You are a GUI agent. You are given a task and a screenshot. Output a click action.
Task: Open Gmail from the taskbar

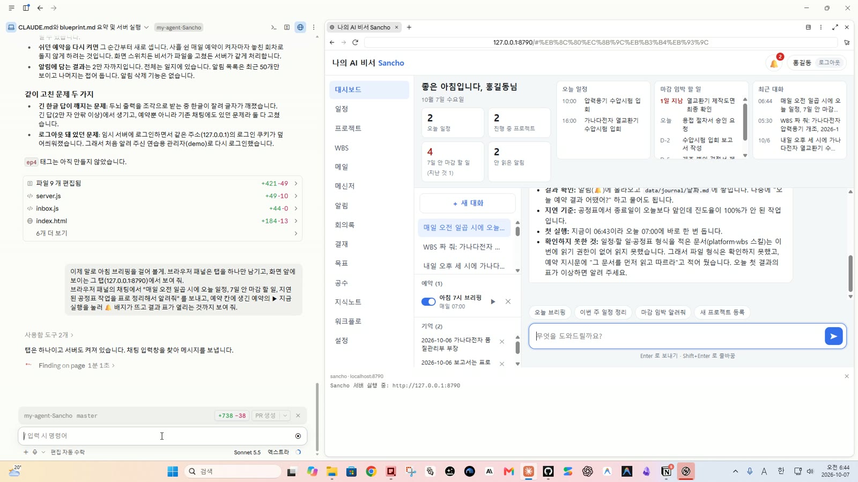509,471
